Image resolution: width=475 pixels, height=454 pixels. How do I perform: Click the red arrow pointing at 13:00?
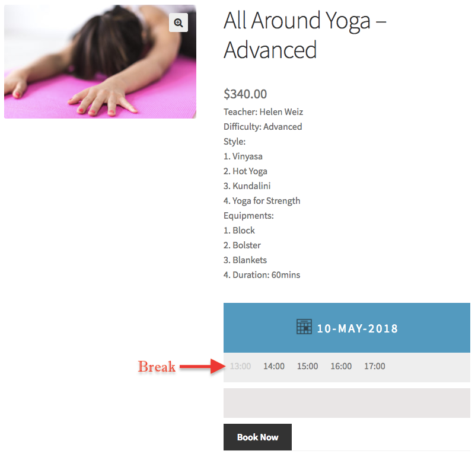pyautogui.click(x=202, y=366)
